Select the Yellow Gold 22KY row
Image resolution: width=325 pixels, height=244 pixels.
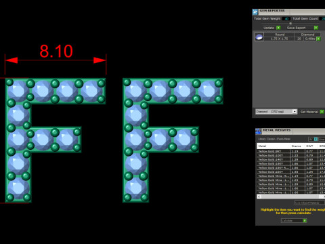coord(290,172)
